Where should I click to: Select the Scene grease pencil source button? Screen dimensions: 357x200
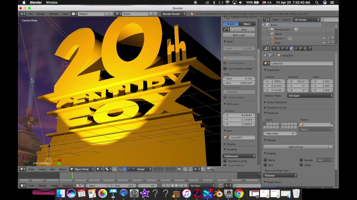tap(231, 24)
